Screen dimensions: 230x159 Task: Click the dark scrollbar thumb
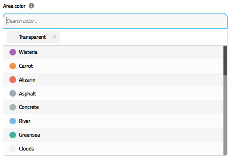coord(225,60)
